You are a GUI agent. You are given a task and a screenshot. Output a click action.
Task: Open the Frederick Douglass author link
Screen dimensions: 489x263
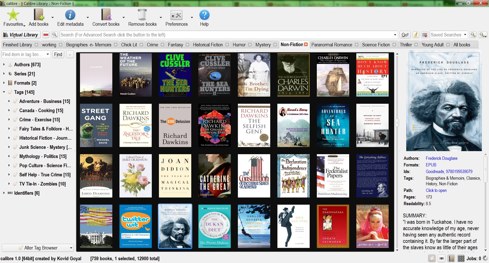[x=441, y=158]
